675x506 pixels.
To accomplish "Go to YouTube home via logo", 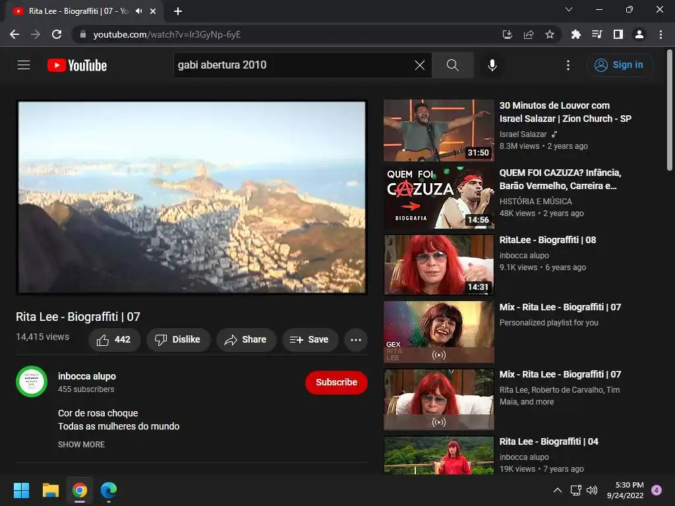I will 77,65.
